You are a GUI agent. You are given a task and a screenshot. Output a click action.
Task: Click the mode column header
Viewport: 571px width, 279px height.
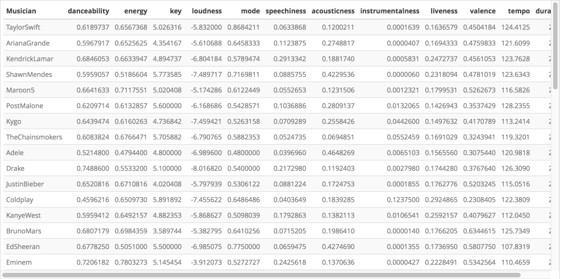point(251,11)
